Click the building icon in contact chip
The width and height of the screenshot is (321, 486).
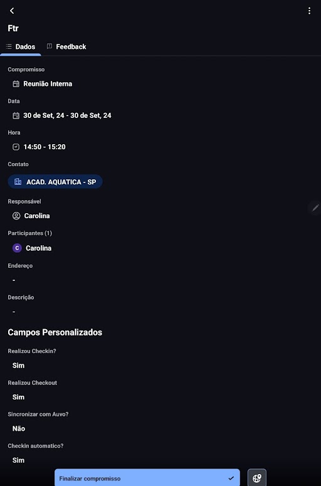pyautogui.click(x=18, y=182)
